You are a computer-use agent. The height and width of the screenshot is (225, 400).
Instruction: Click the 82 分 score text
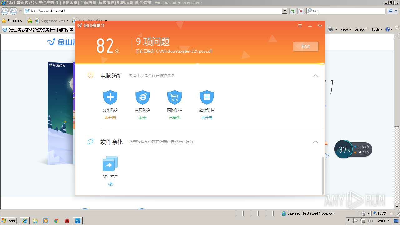coord(107,46)
